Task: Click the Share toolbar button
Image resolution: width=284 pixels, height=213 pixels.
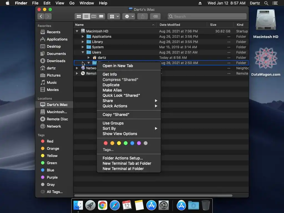Action: 143,16
